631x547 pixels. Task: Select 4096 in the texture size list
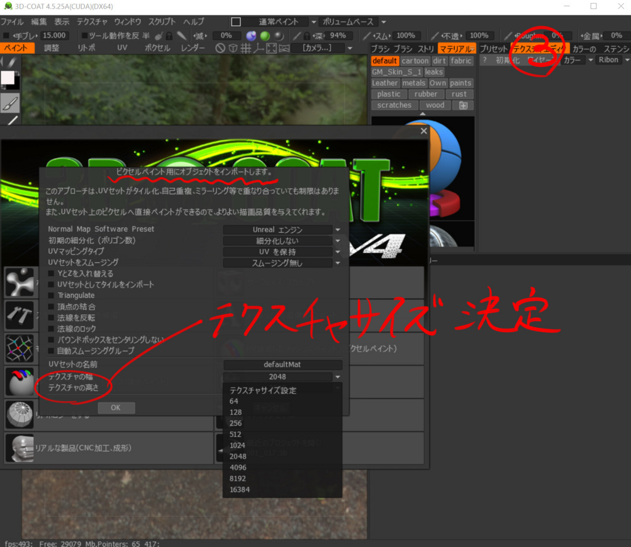[x=238, y=468]
